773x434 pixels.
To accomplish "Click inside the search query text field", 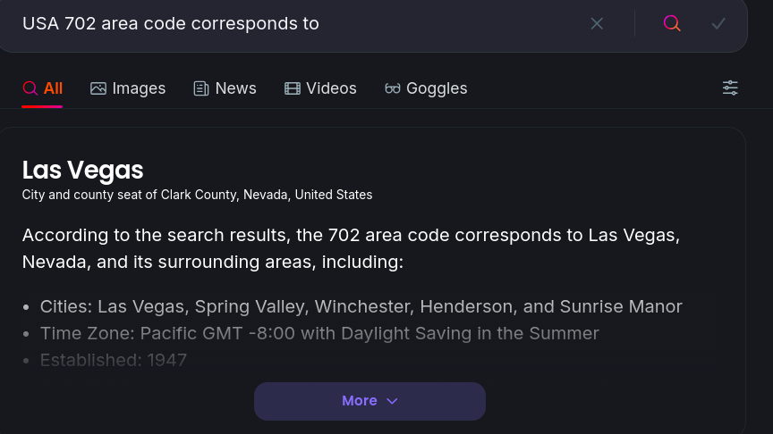I will click(301, 23).
